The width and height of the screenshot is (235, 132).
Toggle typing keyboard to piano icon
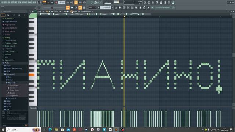pos(68,7)
